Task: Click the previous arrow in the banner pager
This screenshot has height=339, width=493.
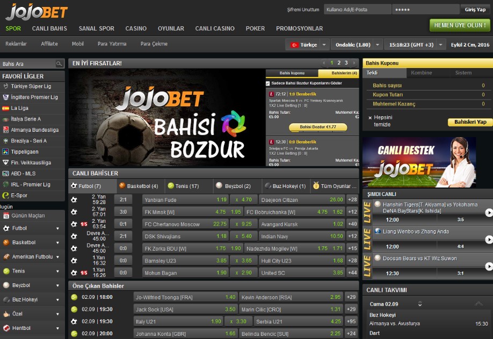Action: click(324, 63)
